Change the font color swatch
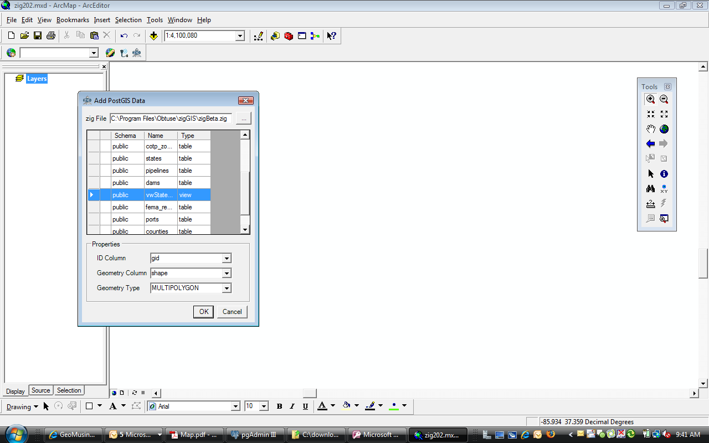This screenshot has width=709, height=443. click(x=322, y=406)
